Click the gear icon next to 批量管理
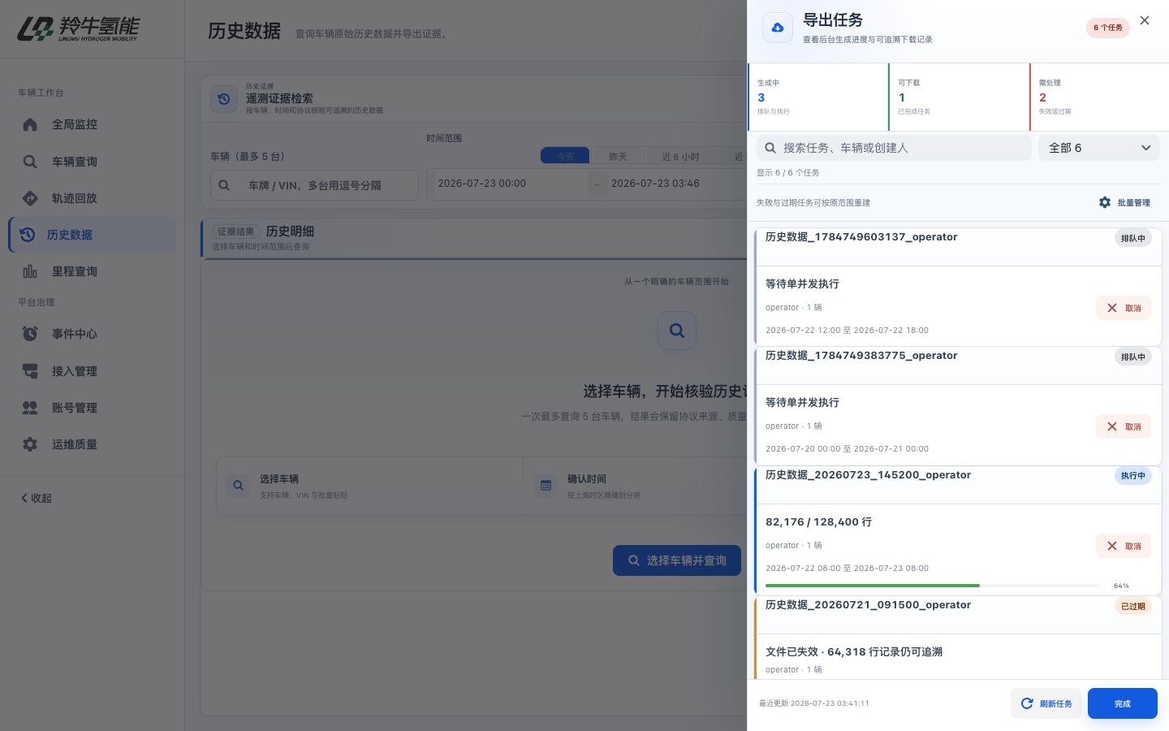The width and height of the screenshot is (1169, 731). coord(1105,202)
